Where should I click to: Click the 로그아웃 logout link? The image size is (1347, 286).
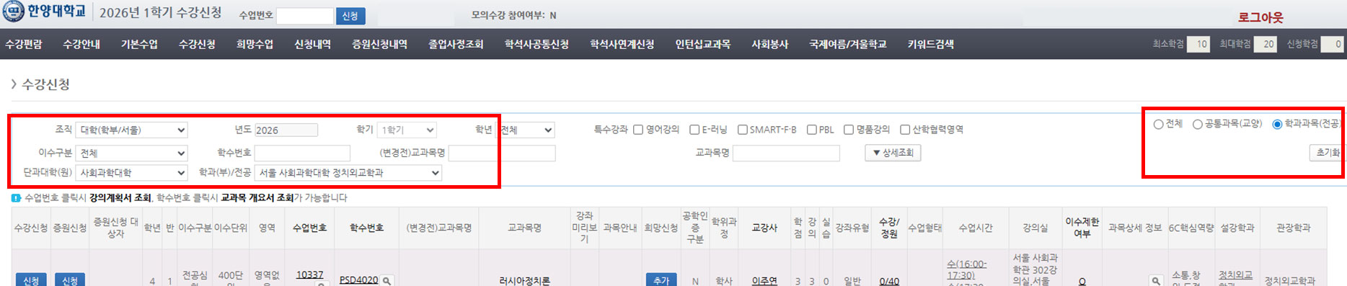pos(1260,17)
